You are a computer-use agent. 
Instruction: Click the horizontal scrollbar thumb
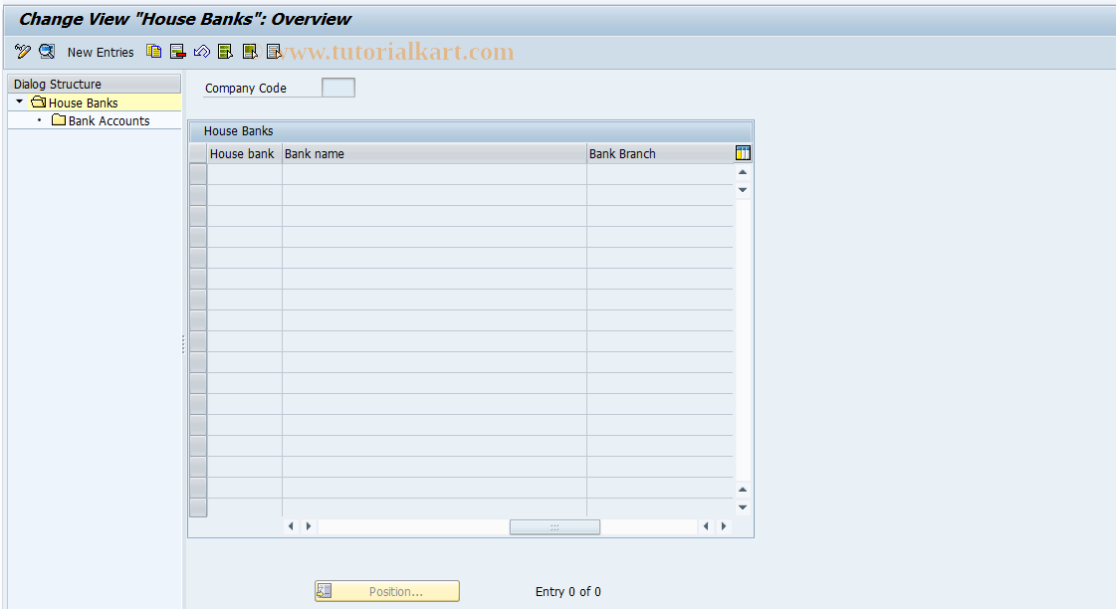pyautogui.click(x=555, y=527)
